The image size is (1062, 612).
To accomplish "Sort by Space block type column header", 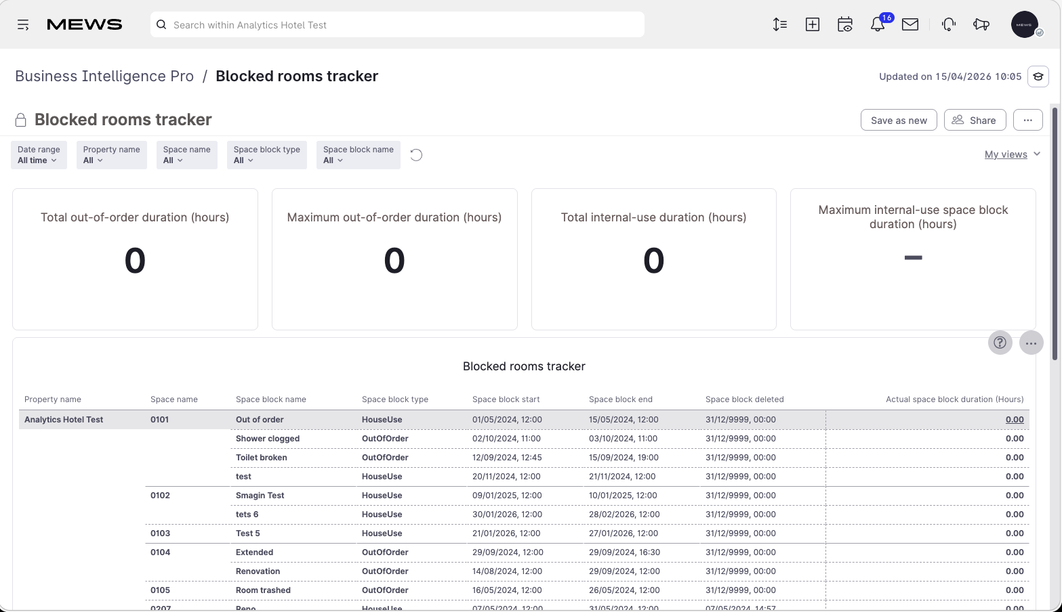I will (x=395, y=399).
